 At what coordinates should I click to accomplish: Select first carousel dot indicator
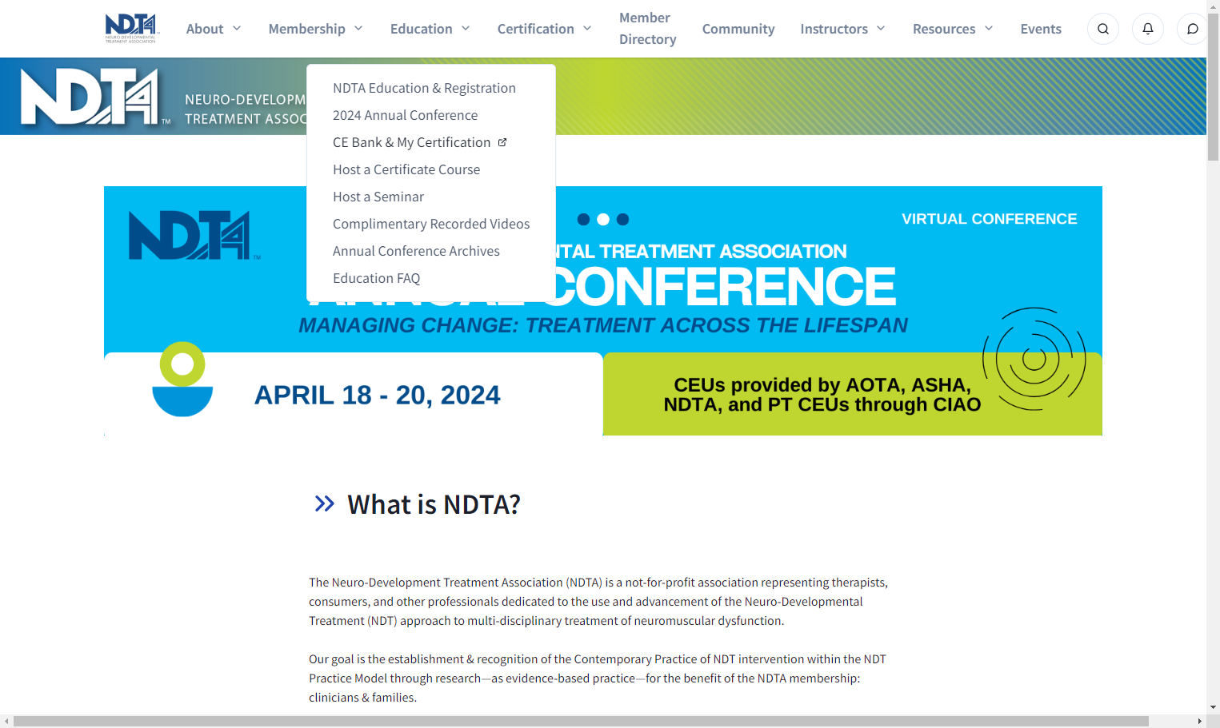click(x=583, y=219)
